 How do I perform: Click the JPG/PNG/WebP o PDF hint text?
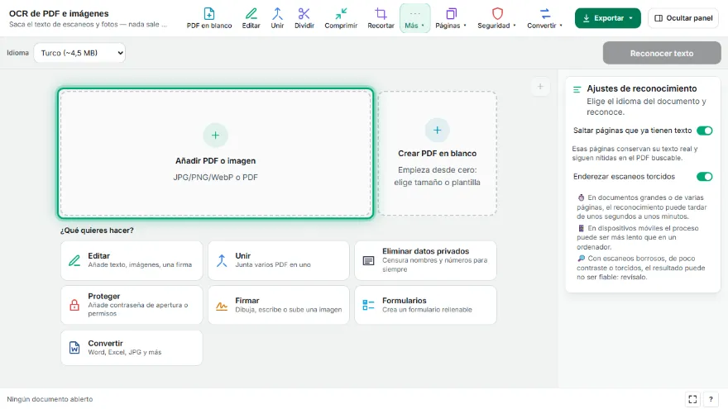[215, 177]
